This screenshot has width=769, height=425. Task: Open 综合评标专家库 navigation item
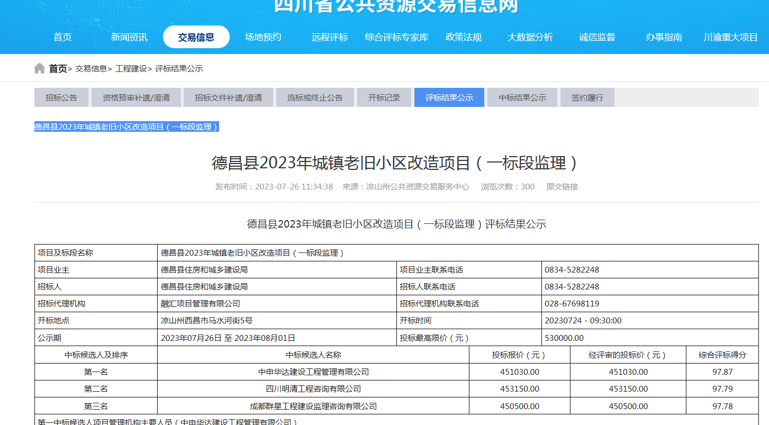[396, 37]
